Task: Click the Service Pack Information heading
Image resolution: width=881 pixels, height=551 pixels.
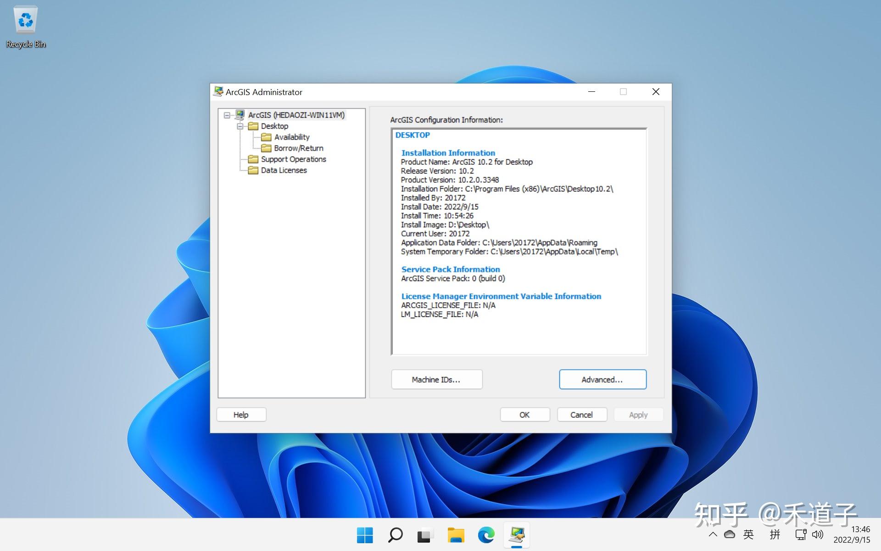Action: pos(451,270)
